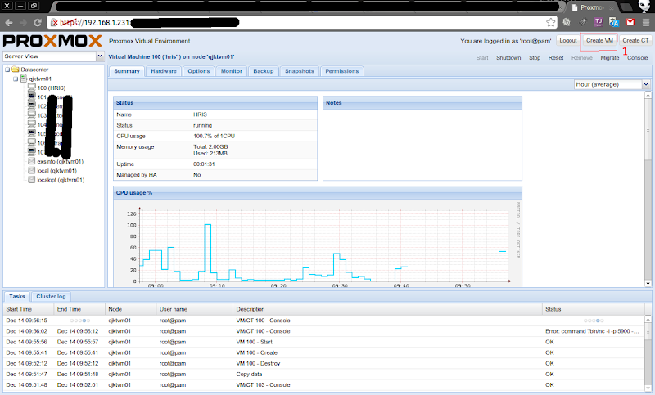Click the 'VM 100 - Destroy' task row
This screenshot has height=395, width=655.
point(324,363)
